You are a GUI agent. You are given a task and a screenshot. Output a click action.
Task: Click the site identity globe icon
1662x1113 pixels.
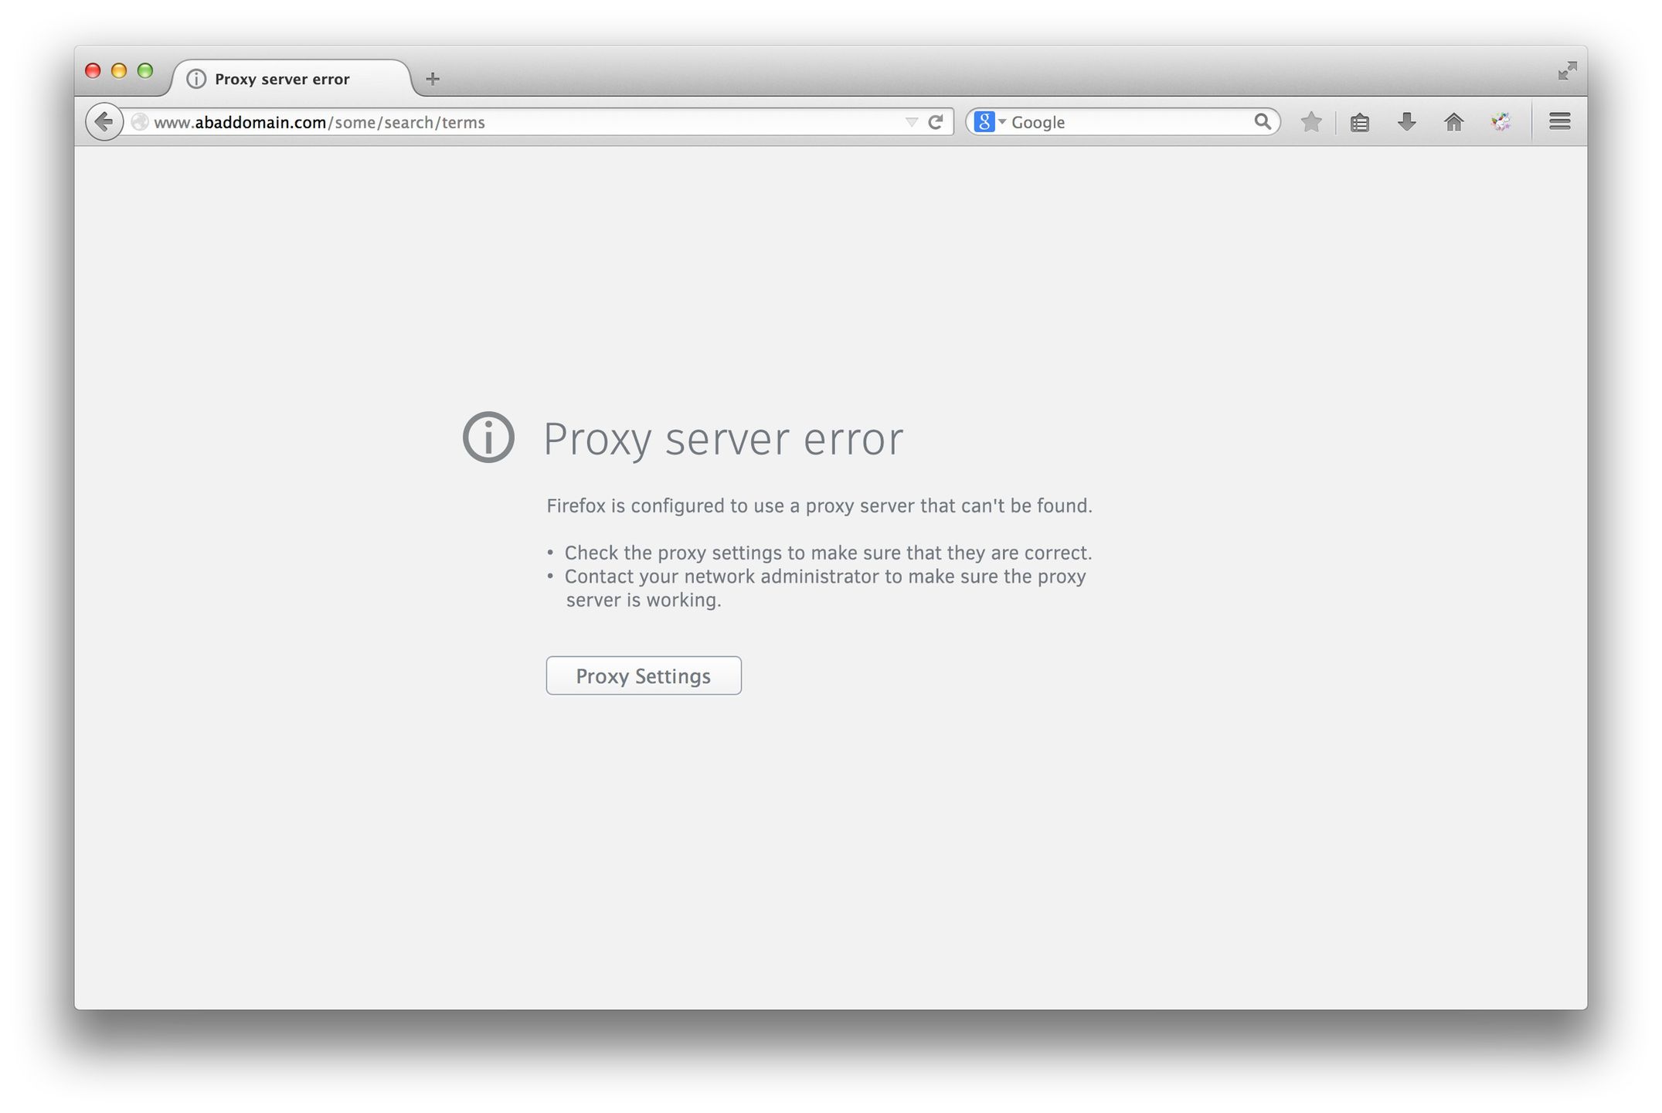point(140,122)
